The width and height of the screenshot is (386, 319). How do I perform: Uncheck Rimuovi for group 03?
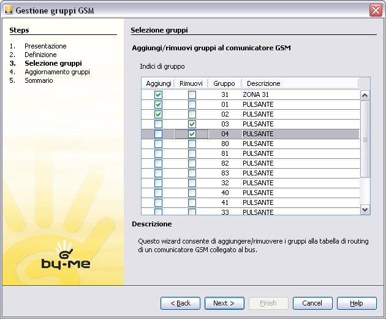pyautogui.click(x=192, y=124)
